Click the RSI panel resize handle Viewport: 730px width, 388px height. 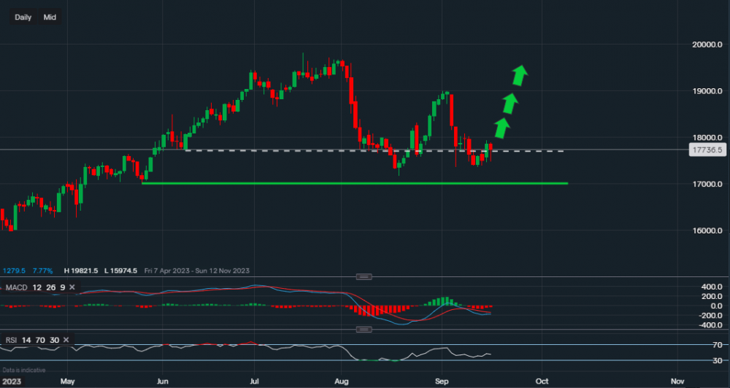click(364, 330)
